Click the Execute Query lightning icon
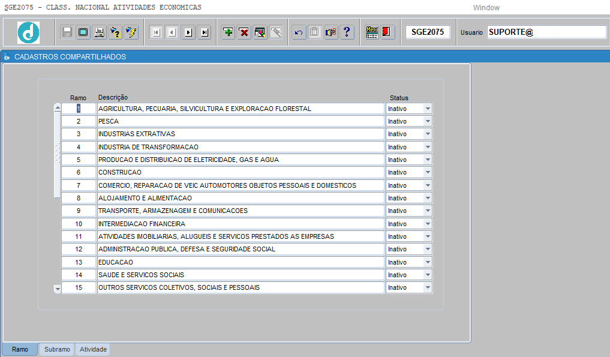Screen dimensions: 610x357 pyautogui.click(x=131, y=32)
